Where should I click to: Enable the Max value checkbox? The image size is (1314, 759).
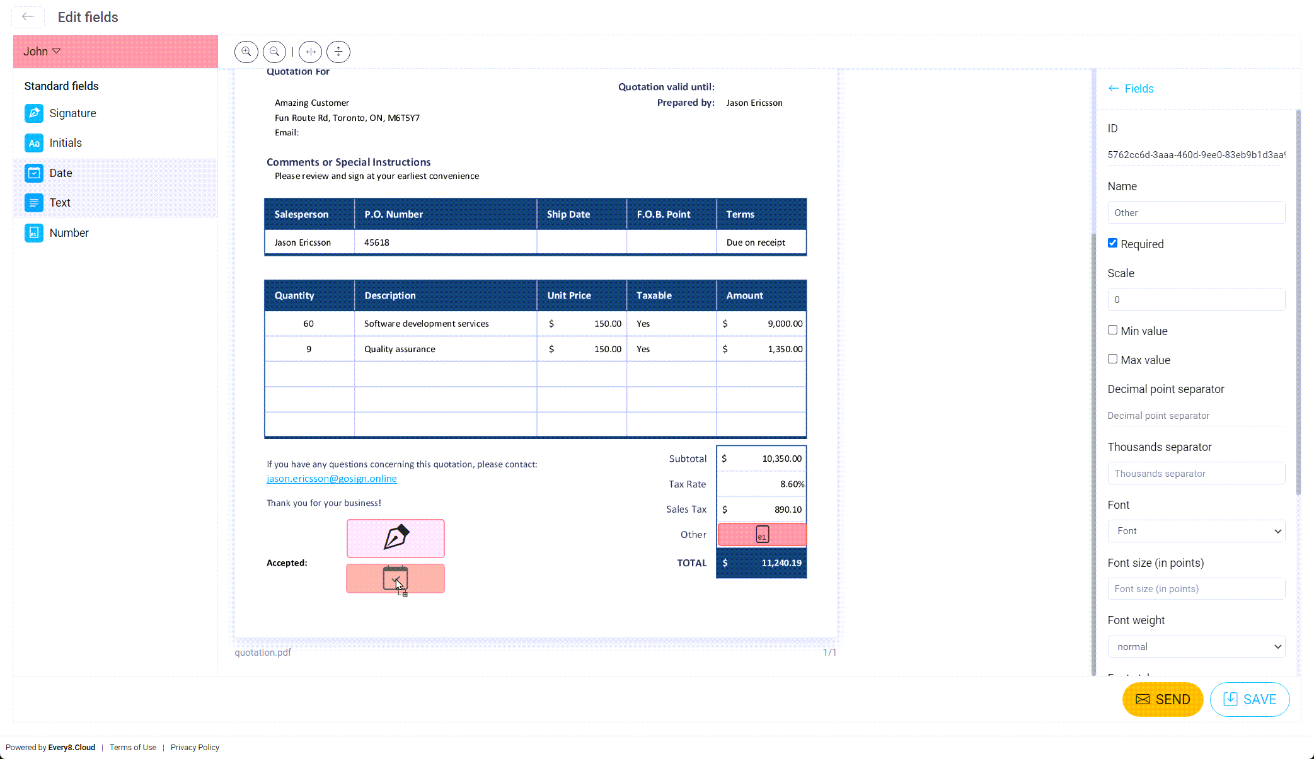click(x=1112, y=359)
